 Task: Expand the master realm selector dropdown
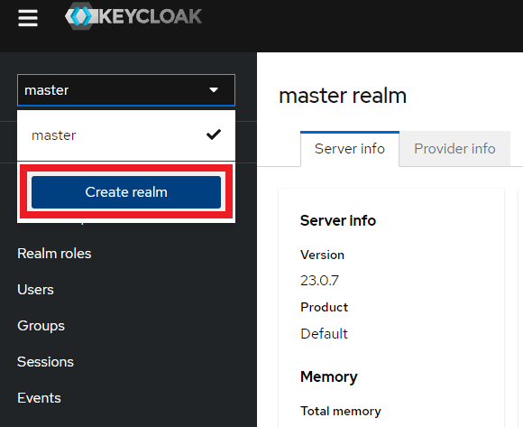[126, 90]
